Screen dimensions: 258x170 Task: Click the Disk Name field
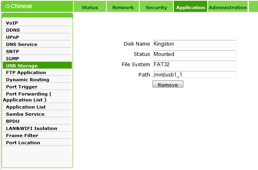(194, 44)
